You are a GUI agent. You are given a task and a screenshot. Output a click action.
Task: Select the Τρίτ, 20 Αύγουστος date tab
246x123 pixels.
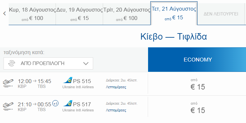tap(127, 14)
